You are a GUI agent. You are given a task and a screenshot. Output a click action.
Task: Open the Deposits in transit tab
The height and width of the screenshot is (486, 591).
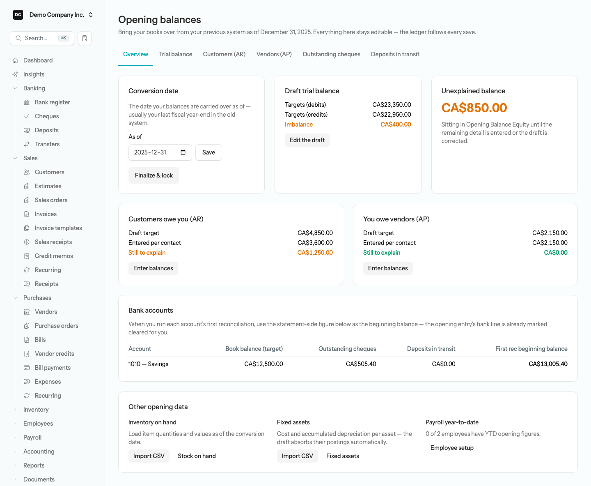[x=395, y=54]
